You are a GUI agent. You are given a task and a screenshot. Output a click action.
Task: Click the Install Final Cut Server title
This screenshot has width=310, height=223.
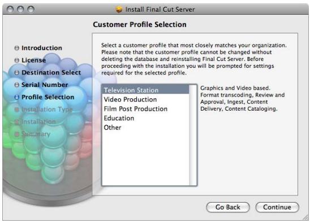[160, 9]
